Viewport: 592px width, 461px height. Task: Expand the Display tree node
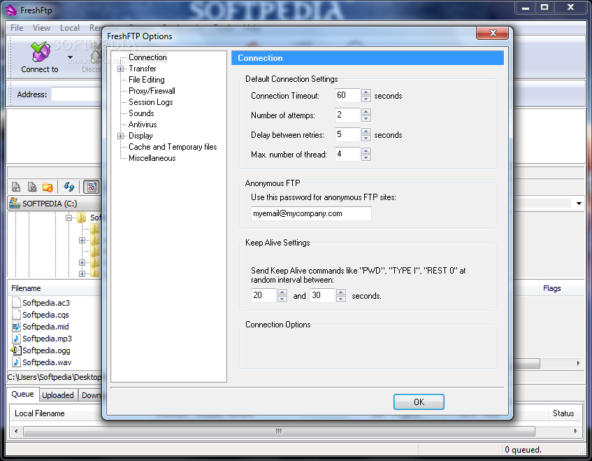point(120,136)
